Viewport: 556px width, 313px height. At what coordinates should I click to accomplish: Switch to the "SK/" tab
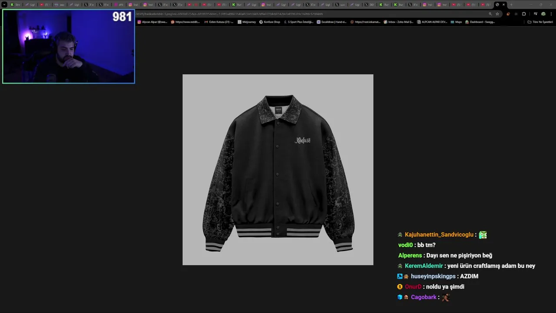pyautogui.click(x=370, y=4)
